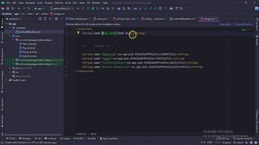Expand the res folder
This screenshot has height=145, width=259.
pyautogui.click(x=10, y=72)
